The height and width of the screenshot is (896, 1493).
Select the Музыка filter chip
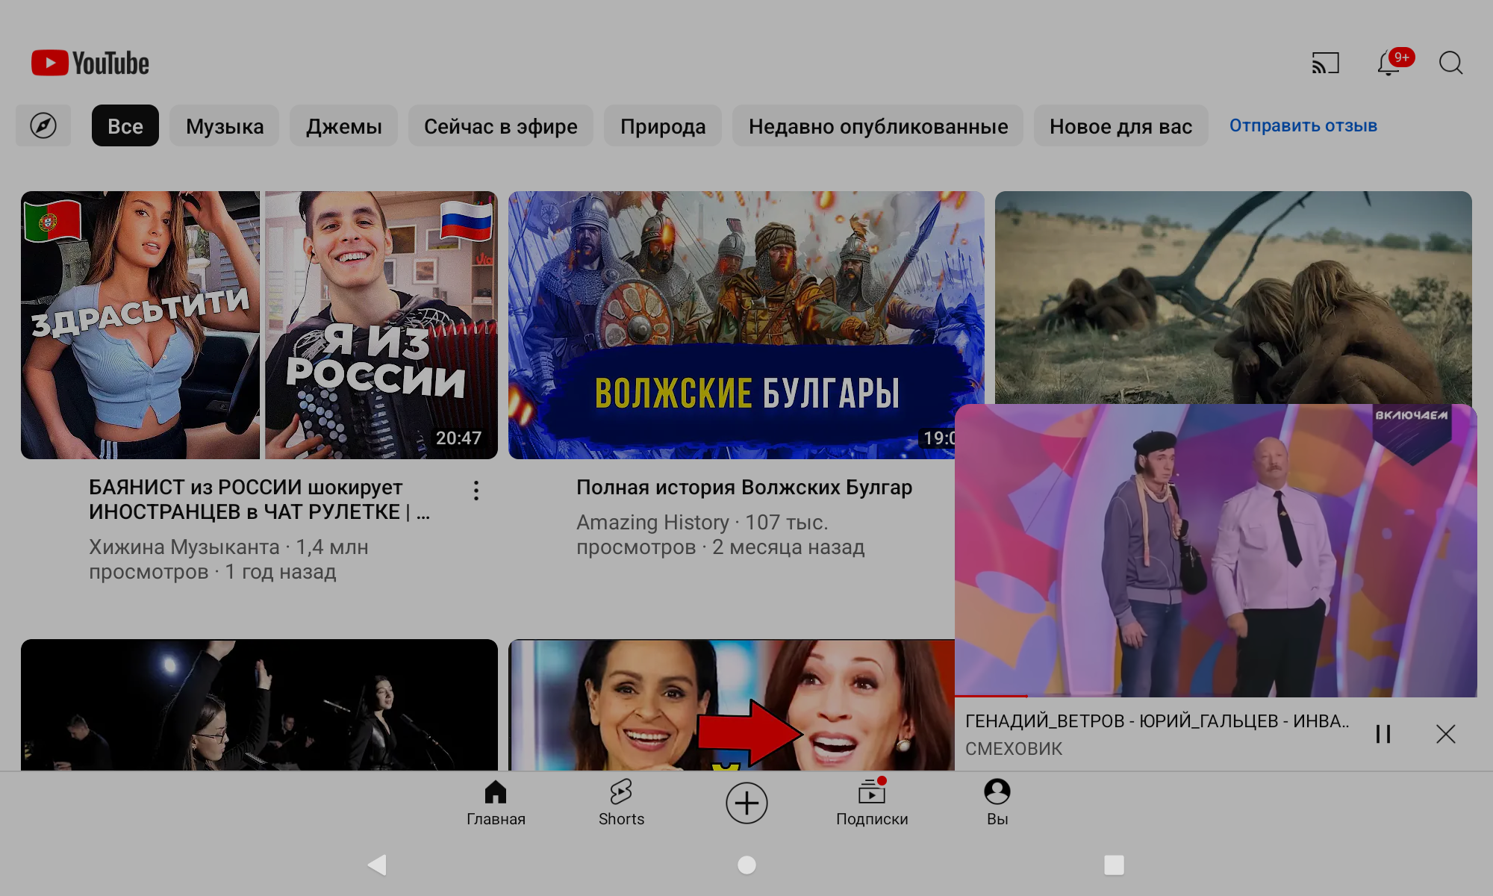(x=225, y=125)
